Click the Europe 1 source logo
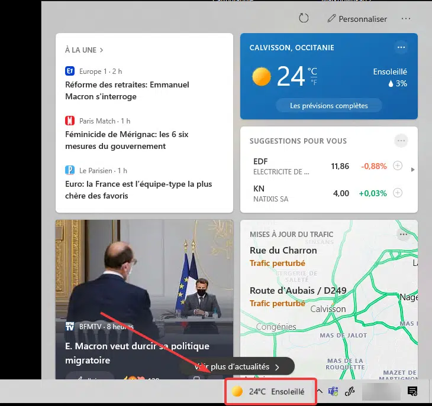This screenshot has width=432, height=406. (x=70, y=71)
